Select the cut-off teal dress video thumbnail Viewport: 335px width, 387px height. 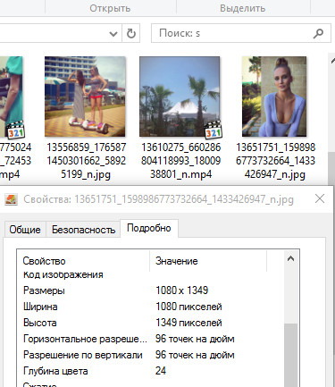tap(12, 97)
